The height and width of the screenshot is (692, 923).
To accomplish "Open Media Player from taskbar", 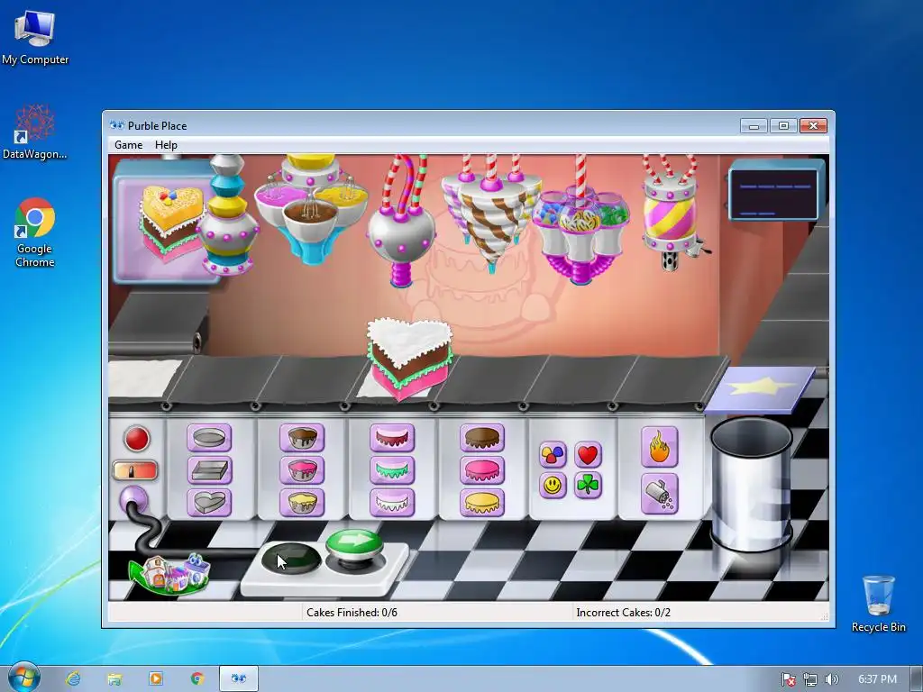I will (156, 678).
